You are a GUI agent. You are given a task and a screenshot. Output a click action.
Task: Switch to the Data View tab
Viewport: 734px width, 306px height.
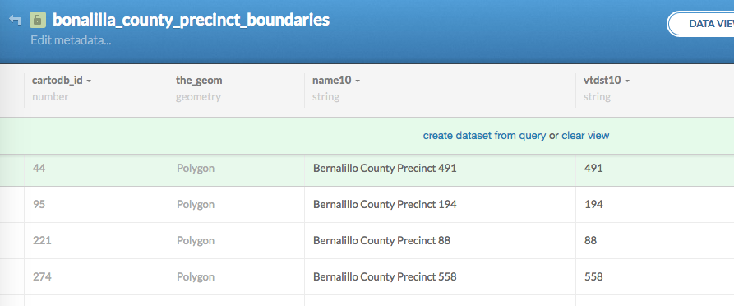[x=701, y=24]
